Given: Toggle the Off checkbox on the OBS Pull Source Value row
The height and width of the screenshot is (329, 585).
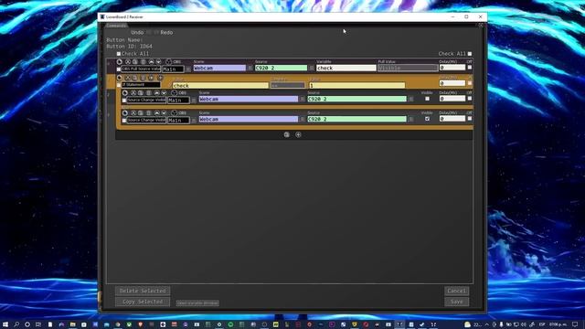Looking at the screenshot, I should tap(470, 68).
